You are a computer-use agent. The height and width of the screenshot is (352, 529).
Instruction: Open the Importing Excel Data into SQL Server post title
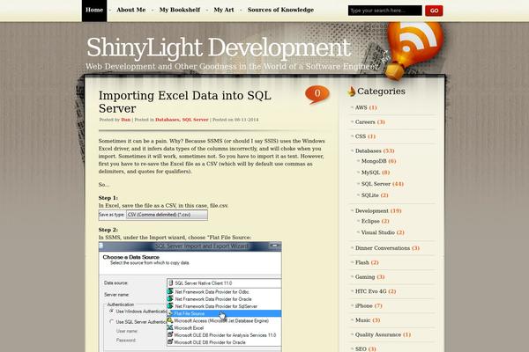click(x=185, y=102)
